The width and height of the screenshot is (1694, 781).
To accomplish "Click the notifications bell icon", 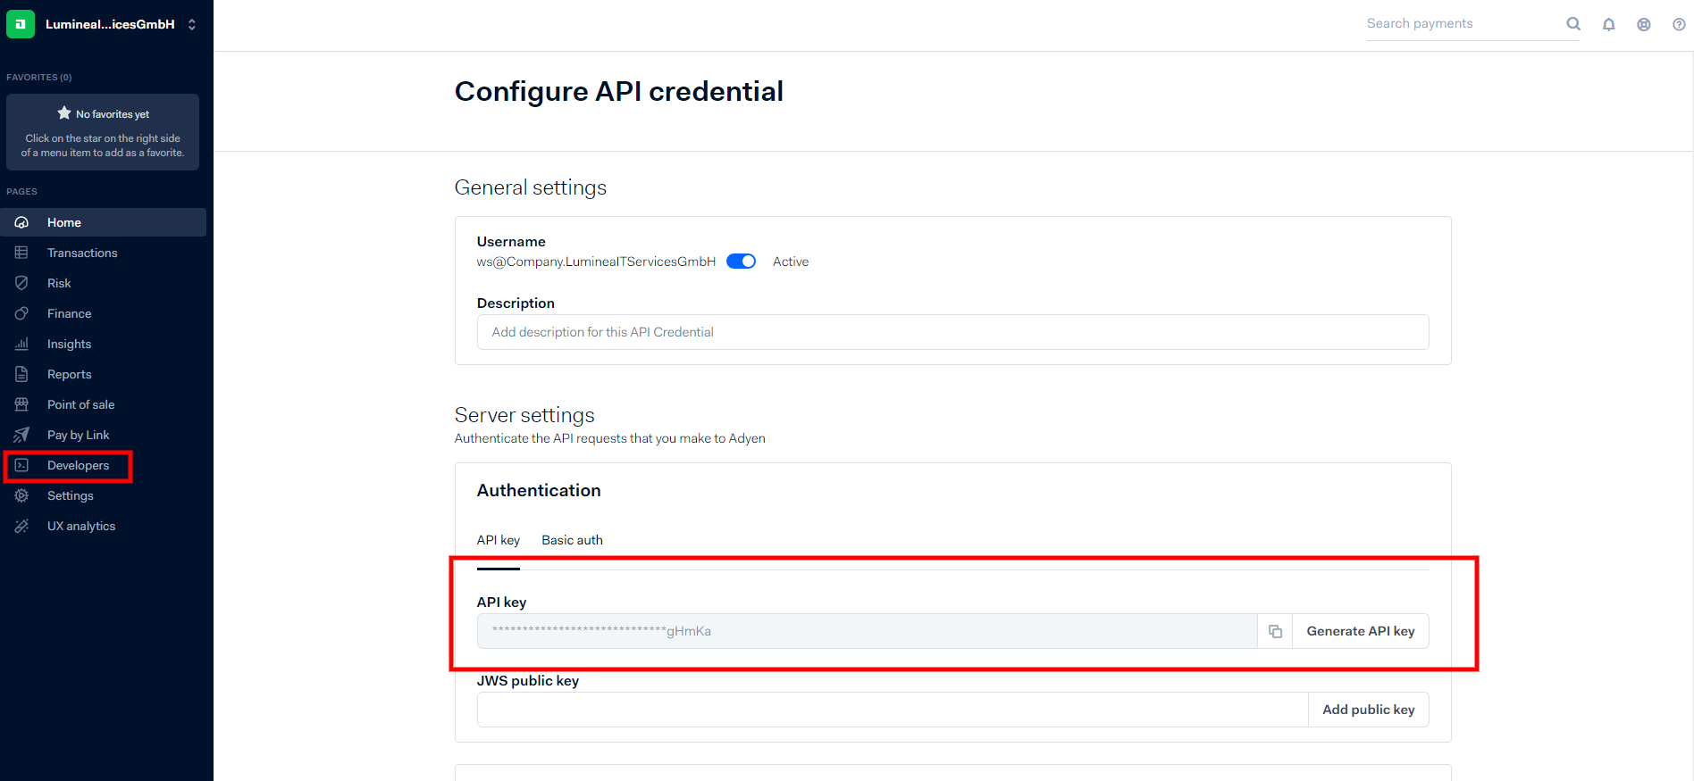I will point(1608,25).
